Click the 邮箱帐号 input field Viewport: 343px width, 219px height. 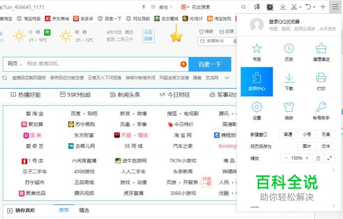click(x=217, y=41)
